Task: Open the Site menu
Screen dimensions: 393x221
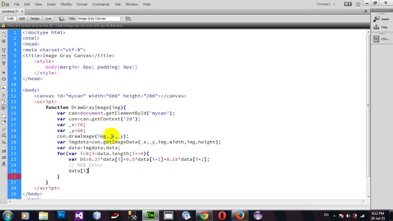Action: point(118,4)
